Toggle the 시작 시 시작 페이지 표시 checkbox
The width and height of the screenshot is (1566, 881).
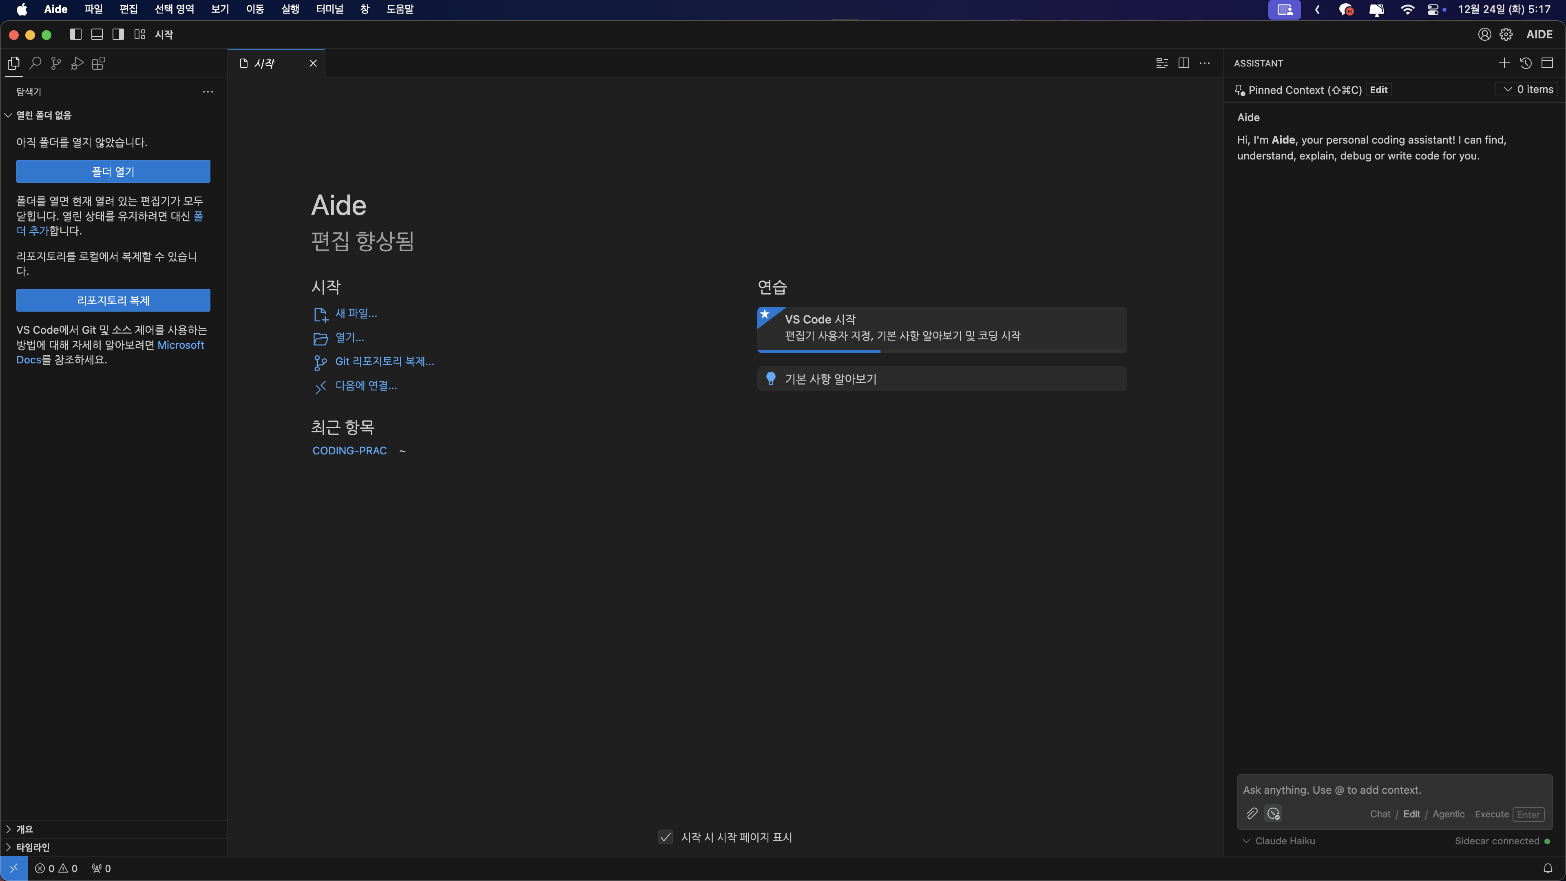click(666, 837)
